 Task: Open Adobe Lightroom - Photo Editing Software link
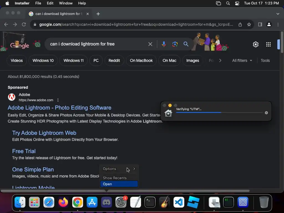tap(59, 108)
